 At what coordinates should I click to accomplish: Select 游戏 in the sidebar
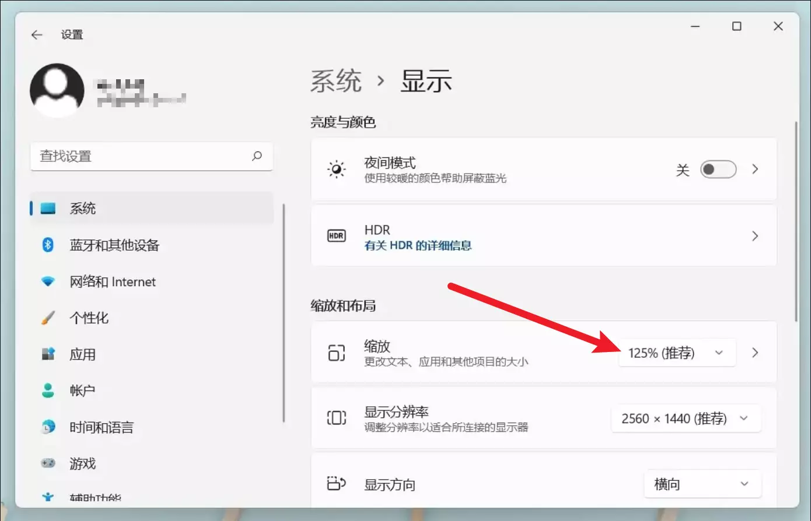[x=152, y=463]
